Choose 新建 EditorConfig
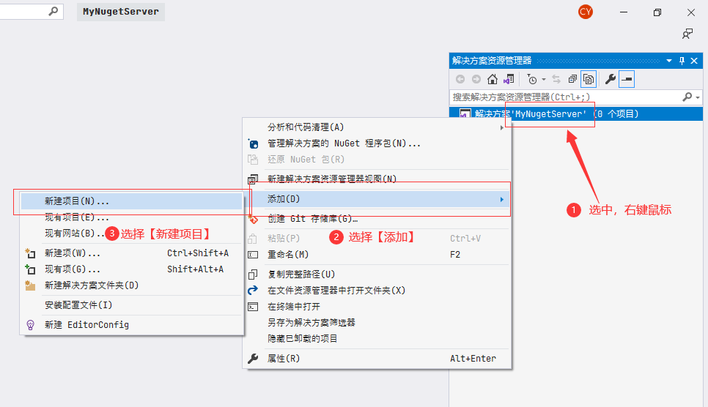The width and height of the screenshot is (708, 407). point(131,325)
